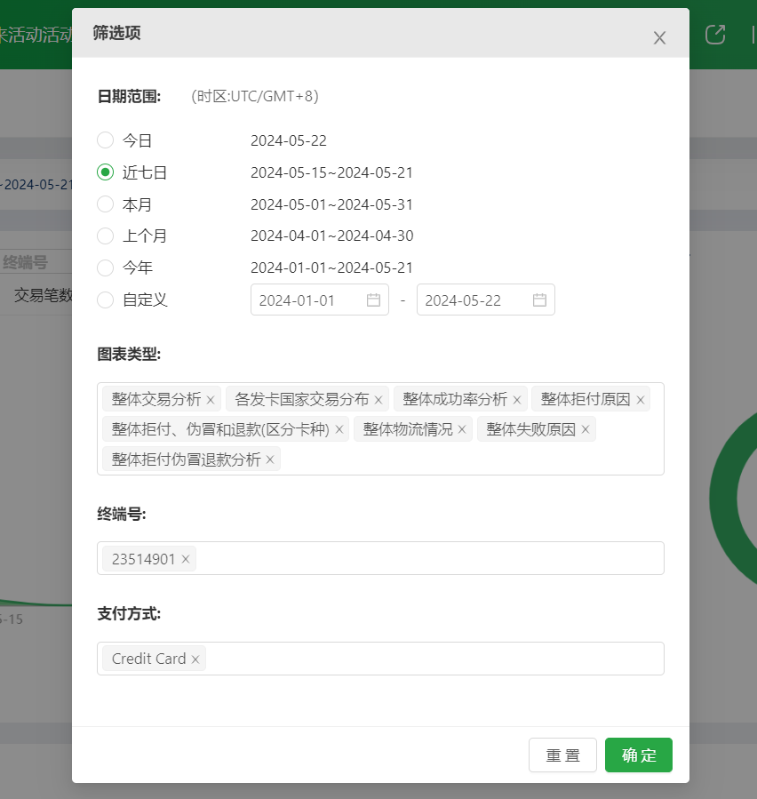Click the end date field 2024-05-22
This screenshot has height=799, width=757.
tap(485, 300)
